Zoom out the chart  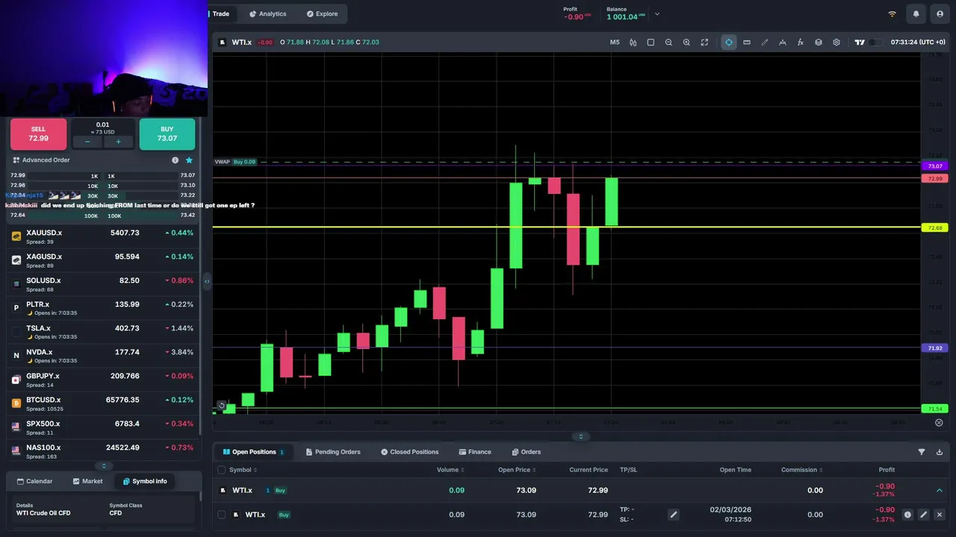(x=668, y=43)
